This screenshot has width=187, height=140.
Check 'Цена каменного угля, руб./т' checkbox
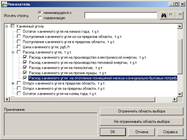[x=19, y=47]
